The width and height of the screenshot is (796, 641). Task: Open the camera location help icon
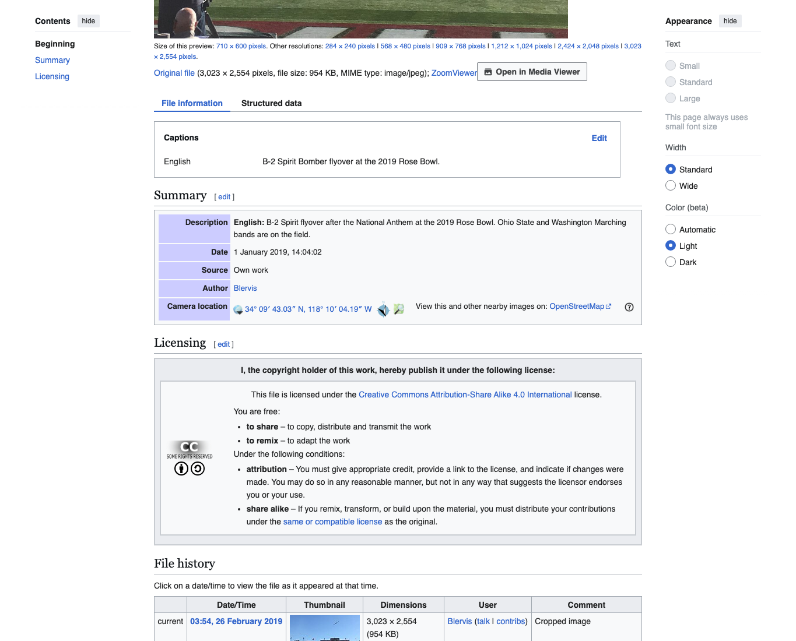pyautogui.click(x=629, y=307)
